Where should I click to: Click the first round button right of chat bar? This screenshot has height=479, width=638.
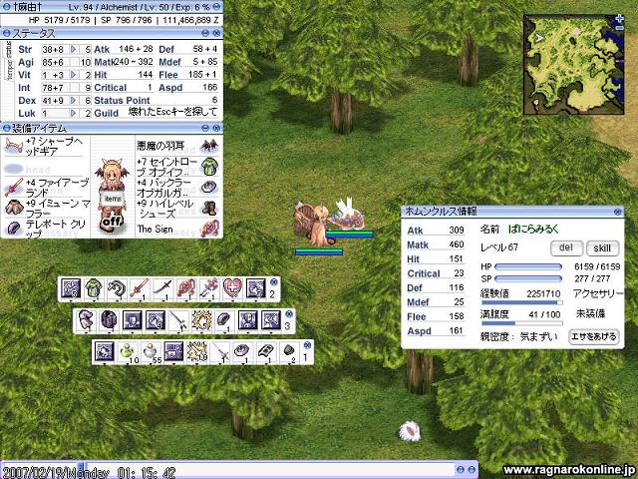click(x=460, y=470)
